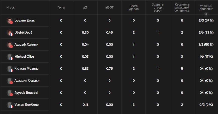Toggle sort arrows under Удачный дриблинг

pos(206,14)
